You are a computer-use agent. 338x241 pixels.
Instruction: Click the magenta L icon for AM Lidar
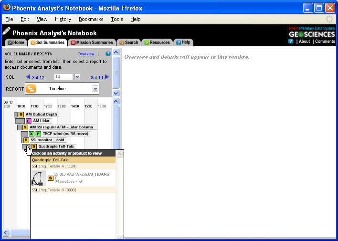click(x=28, y=121)
